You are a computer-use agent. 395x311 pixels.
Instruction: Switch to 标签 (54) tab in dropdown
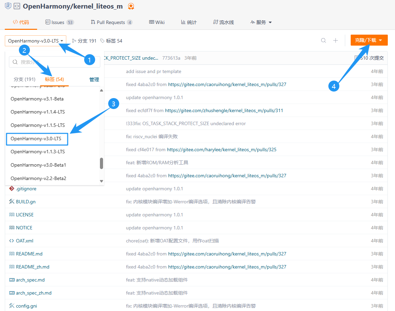pyautogui.click(x=54, y=80)
